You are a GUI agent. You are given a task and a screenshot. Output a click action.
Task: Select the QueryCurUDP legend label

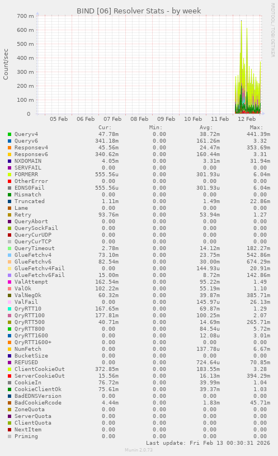click(x=33, y=234)
